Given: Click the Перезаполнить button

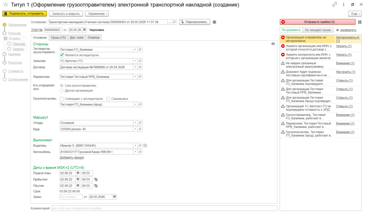Looking at the screenshot, I should tap(195, 22).
